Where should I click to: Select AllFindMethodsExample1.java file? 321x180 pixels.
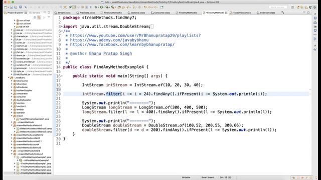pyautogui.click(x=36, y=157)
